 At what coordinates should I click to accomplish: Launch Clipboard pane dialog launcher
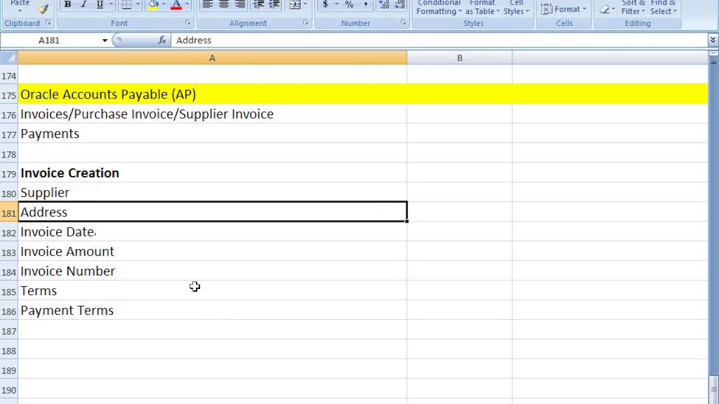tap(48, 23)
